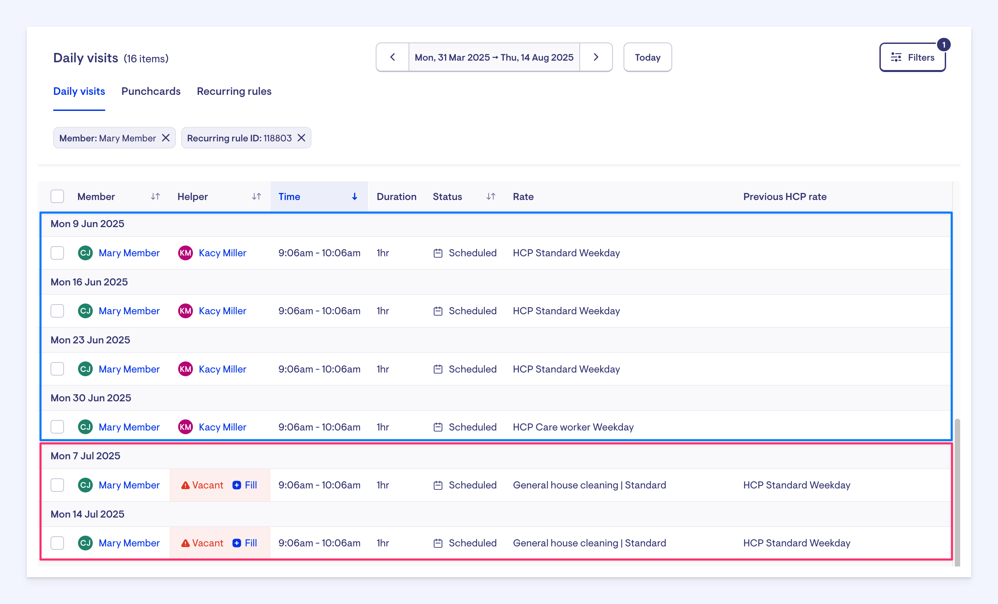Open Kacy Miller link in Mon 9 Jun row

pos(222,253)
